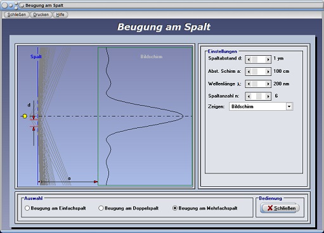
Task: Click the Zeigen combo box showing Bildschirm
Action: click(261, 106)
